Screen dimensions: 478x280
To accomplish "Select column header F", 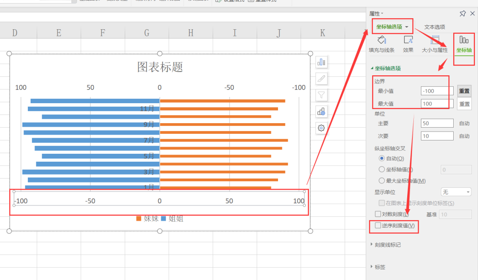I will click(103, 33).
